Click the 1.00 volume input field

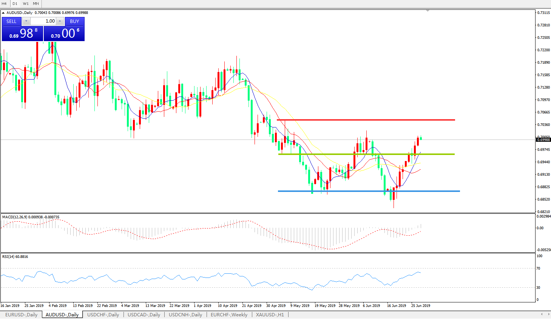click(43, 21)
